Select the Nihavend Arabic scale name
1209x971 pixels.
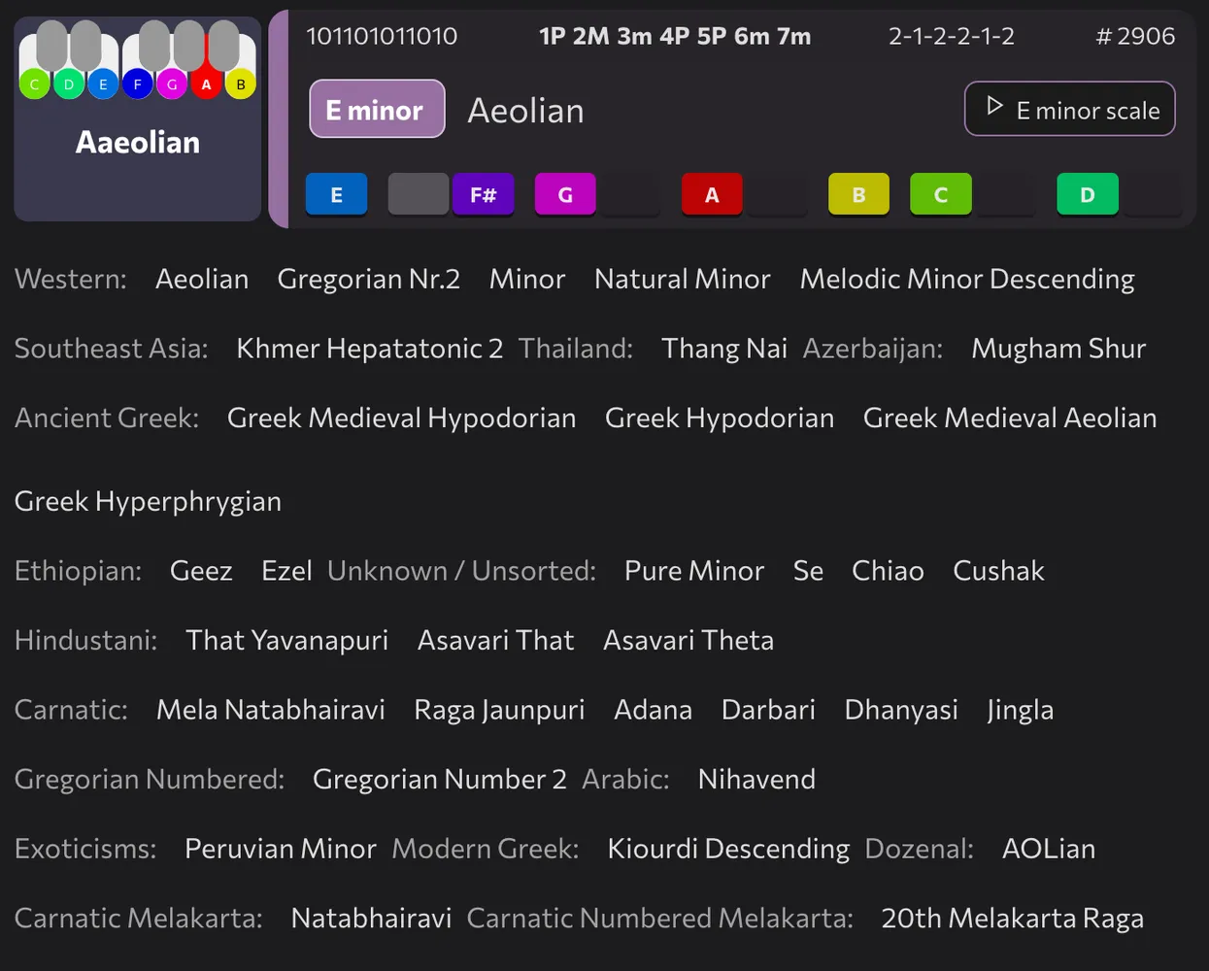click(x=756, y=780)
